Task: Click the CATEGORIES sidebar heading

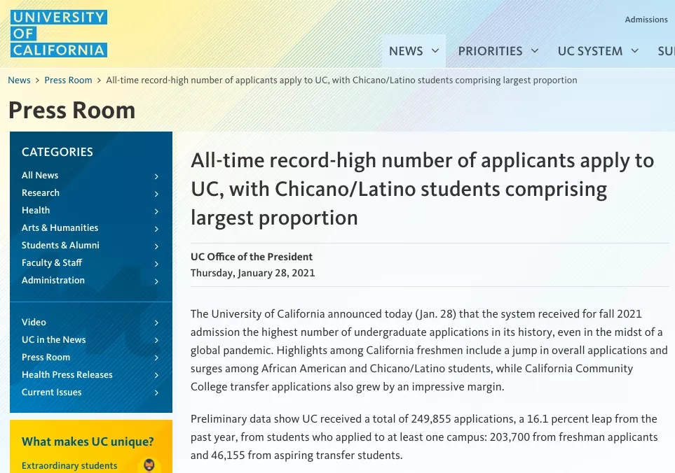Action: click(57, 152)
